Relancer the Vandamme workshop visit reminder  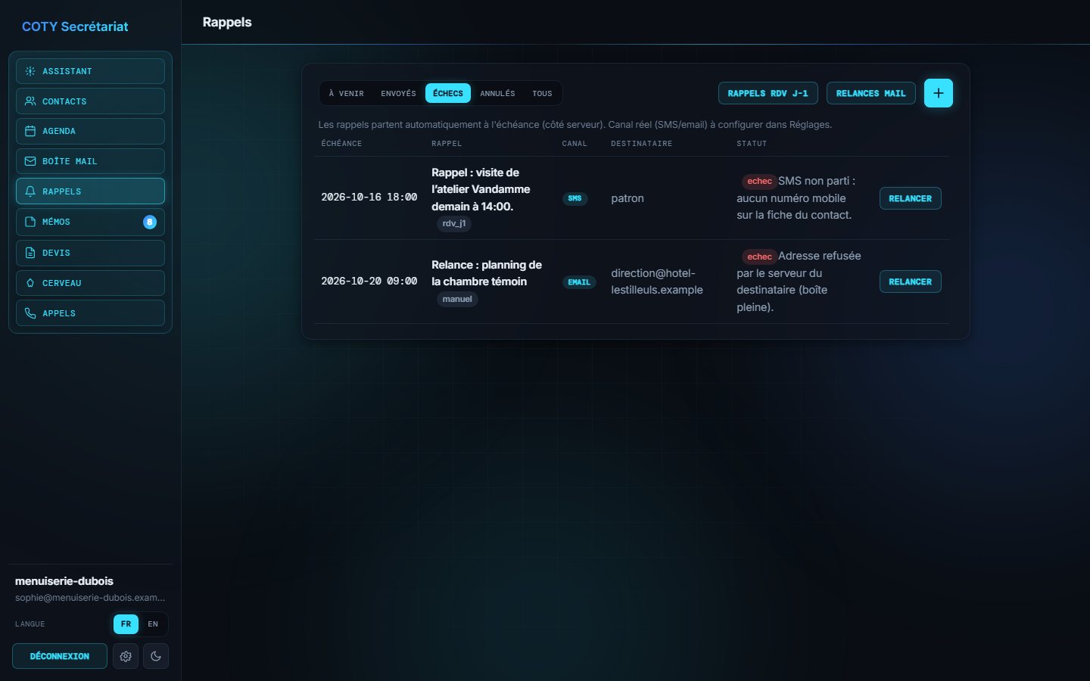click(x=910, y=198)
